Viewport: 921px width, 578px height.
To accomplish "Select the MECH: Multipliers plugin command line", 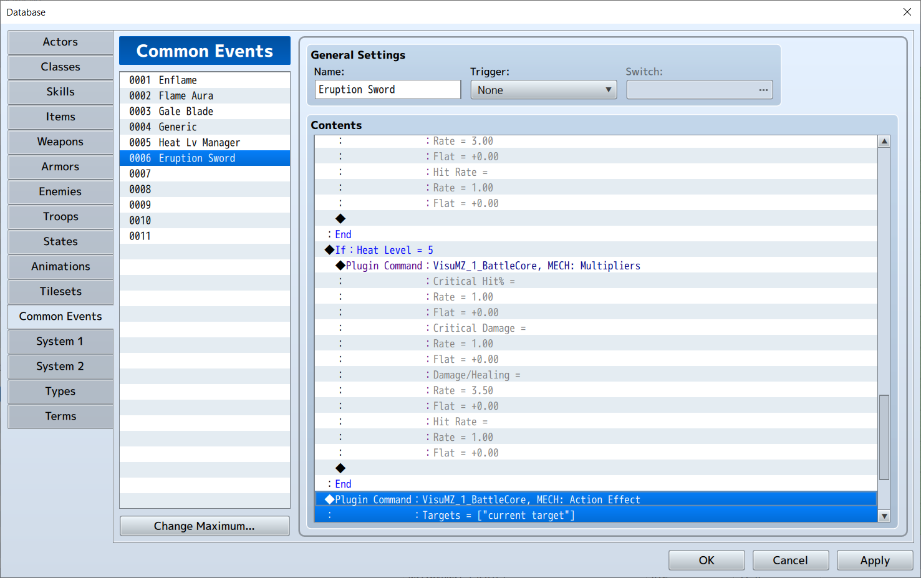I will click(596, 266).
